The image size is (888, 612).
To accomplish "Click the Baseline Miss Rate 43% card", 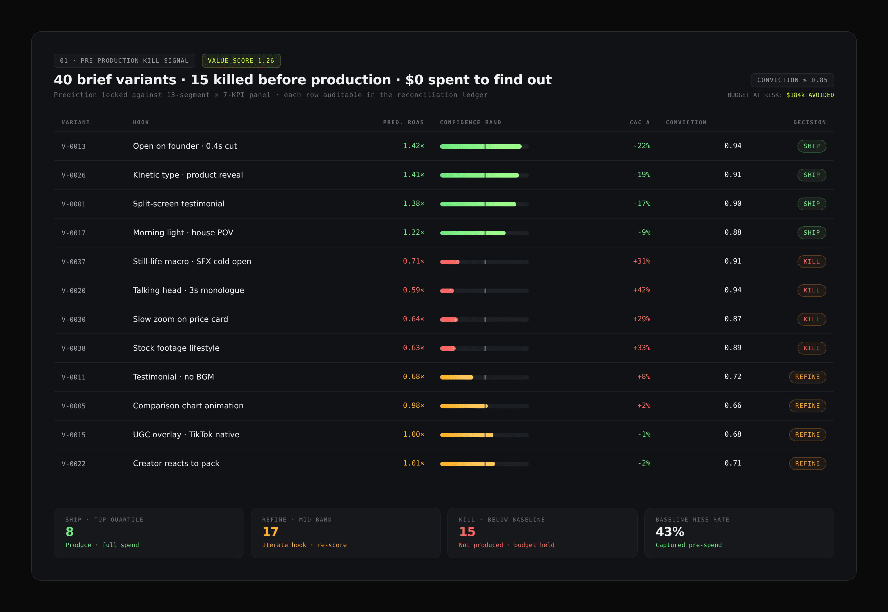I will pos(739,533).
